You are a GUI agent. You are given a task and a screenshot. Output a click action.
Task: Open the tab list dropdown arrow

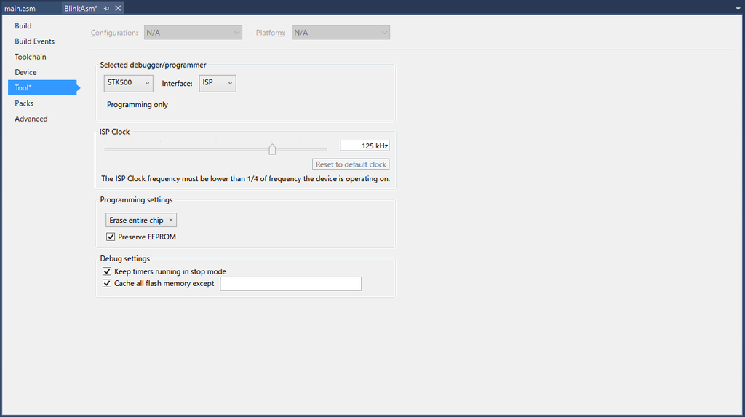click(738, 9)
